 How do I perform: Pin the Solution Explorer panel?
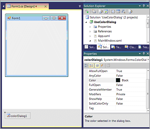(144, 6)
